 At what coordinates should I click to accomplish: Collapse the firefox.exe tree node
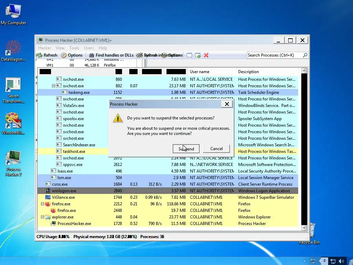tap(42, 204)
